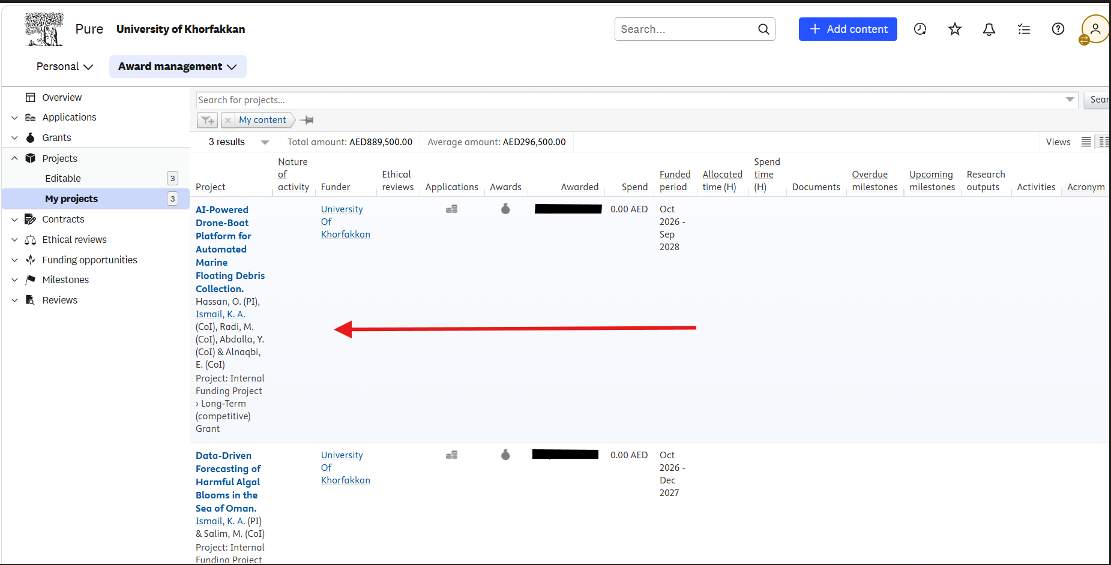Click the help question mark icon

[x=1058, y=29]
